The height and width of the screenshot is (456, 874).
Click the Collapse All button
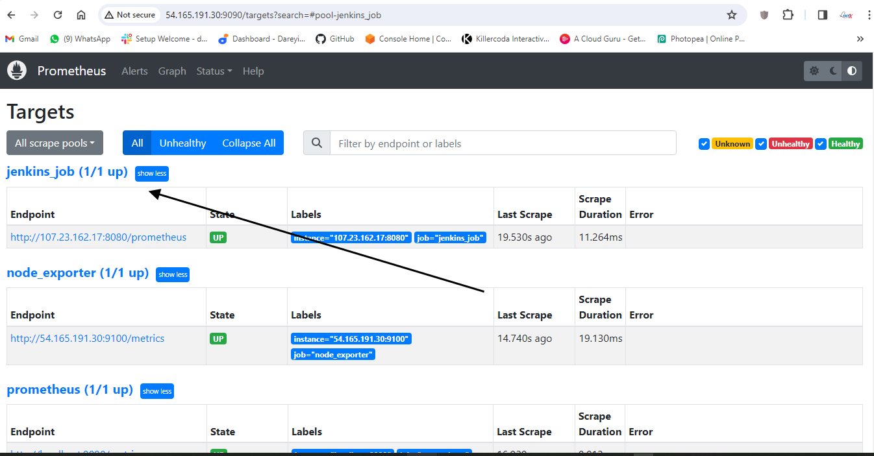[x=249, y=143]
